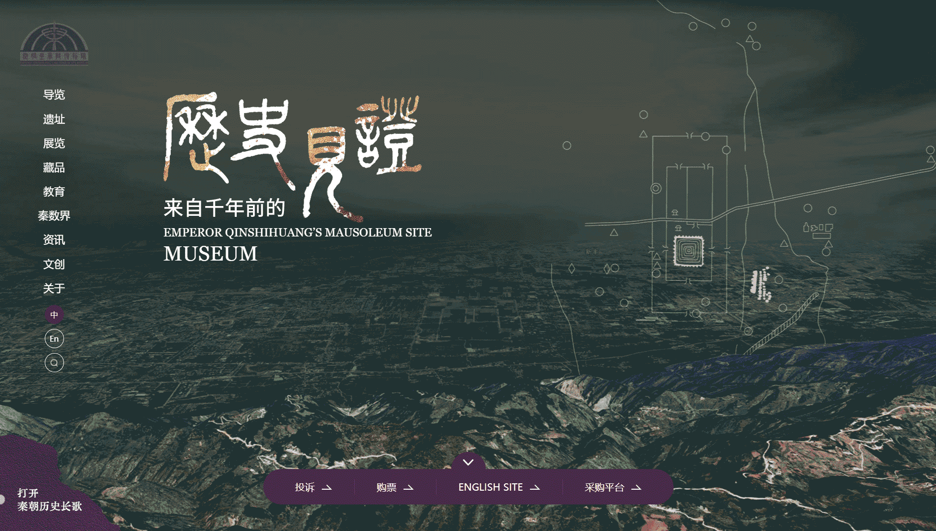Click the arrow icon next to 投诉
The image size is (936, 531).
327,488
